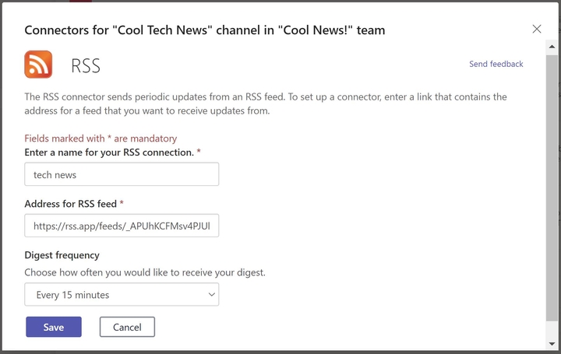
Task: Click the scrollbar up arrow
Action: point(552,47)
